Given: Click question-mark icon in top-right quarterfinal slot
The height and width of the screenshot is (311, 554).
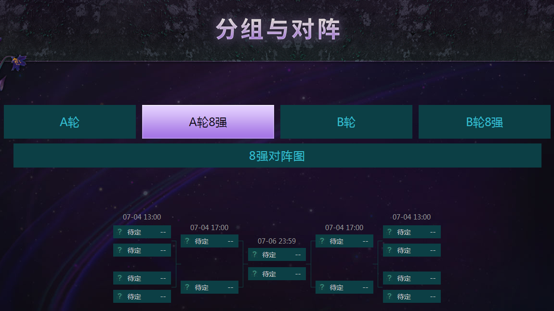Looking at the screenshot, I should click(389, 232).
